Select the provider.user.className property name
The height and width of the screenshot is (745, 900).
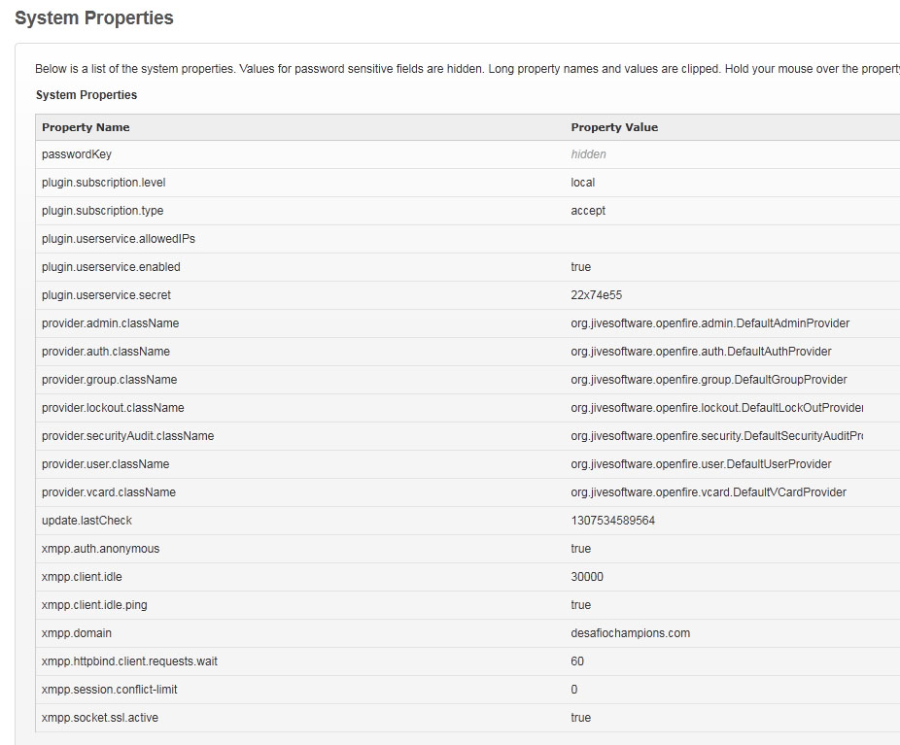105,463
